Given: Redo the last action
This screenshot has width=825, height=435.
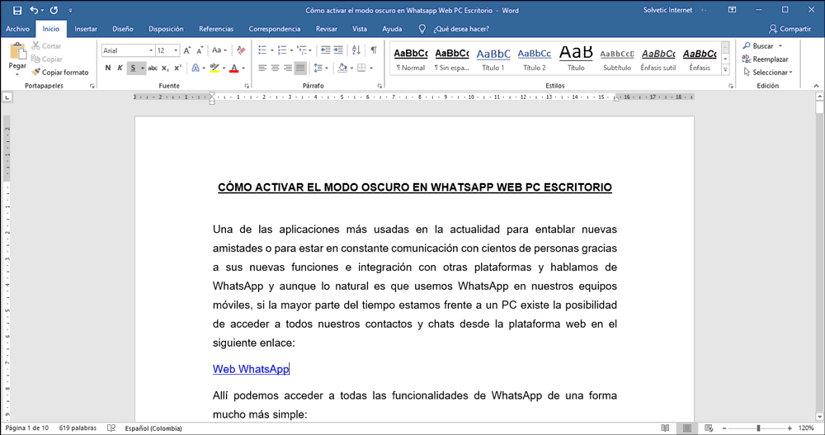Looking at the screenshot, I should pyautogui.click(x=54, y=11).
